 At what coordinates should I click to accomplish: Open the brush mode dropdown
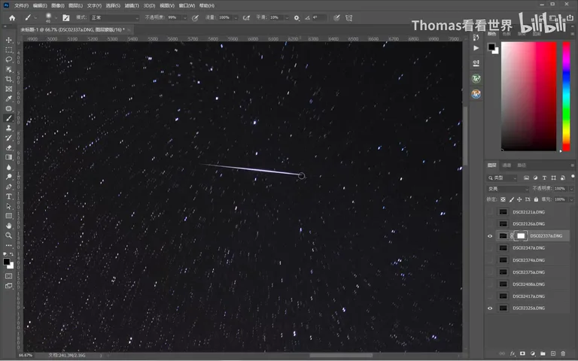(114, 18)
